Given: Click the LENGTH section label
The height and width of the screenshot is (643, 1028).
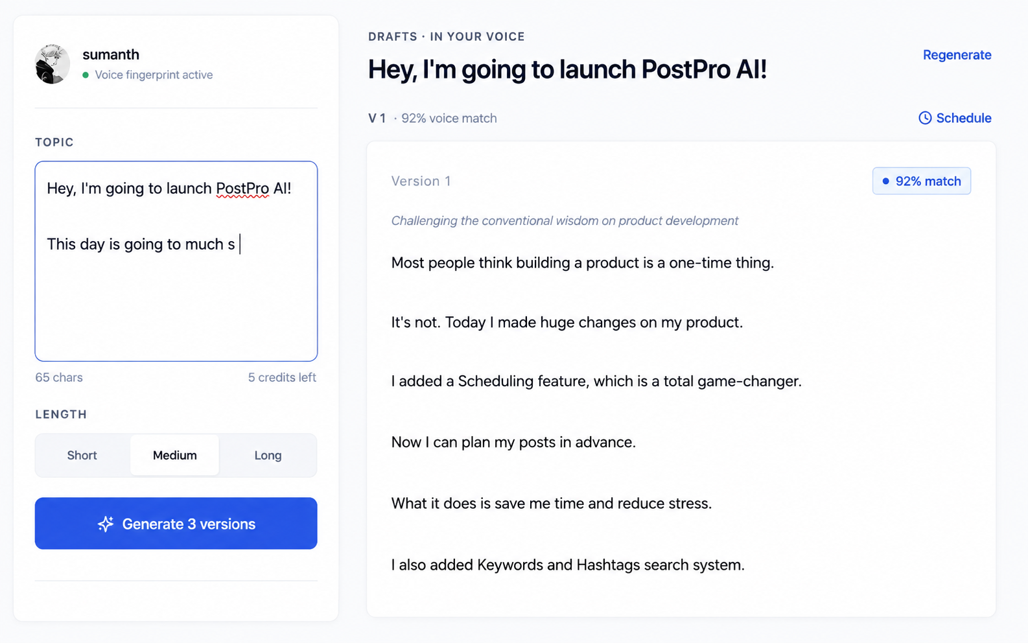Looking at the screenshot, I should tap(61, 415).
